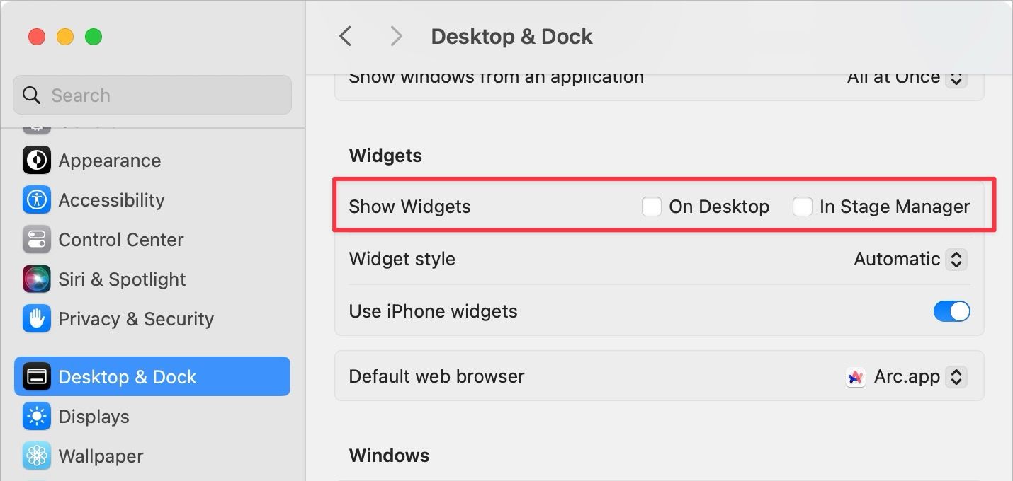The width and height of the screenshot is (1013, 481).
Task: Click the Search text field
Action: point(163,95)
